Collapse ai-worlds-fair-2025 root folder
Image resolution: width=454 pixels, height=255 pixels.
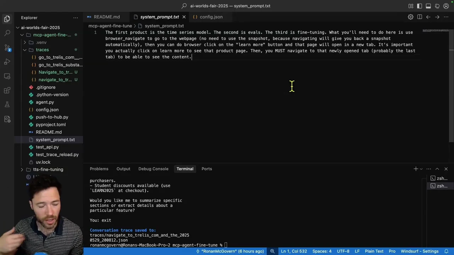(x=40, y=28)
